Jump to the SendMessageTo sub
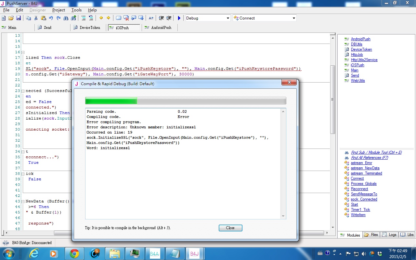The height and width of the screenshot is (260, 416). pos(364,194)
